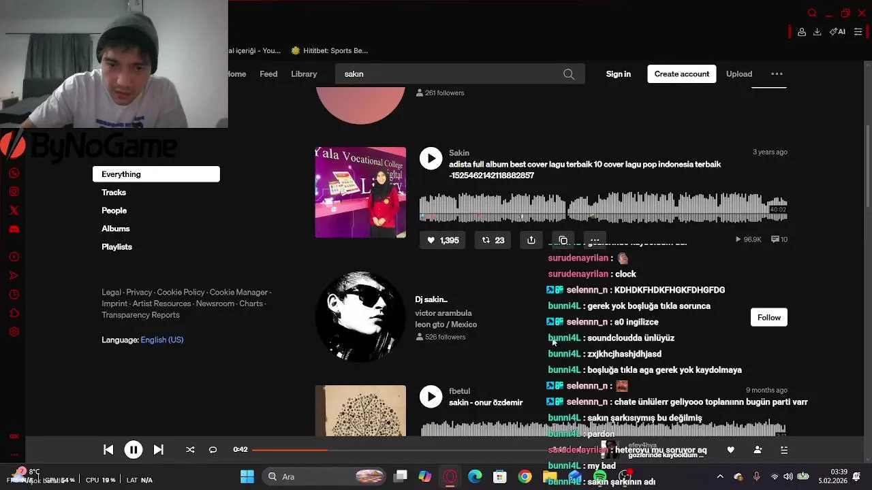Open Instagram in Opera GX sidebar
The image size is (872, 490).
click(x=14, y=192)
